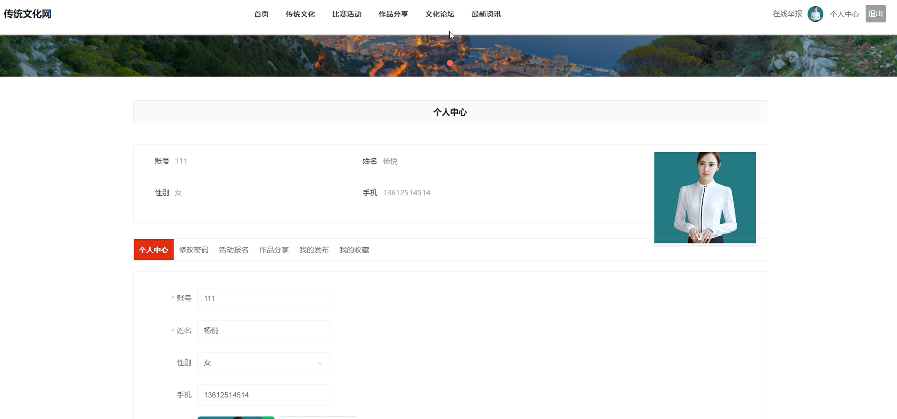Switch to the 我的发布 tab
The height and width of the screenshot is (419, 897).
(314, 250)
